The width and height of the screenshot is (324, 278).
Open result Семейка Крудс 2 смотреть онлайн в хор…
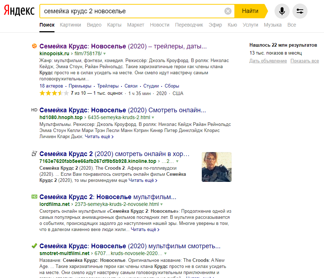[x=114, y=154]
